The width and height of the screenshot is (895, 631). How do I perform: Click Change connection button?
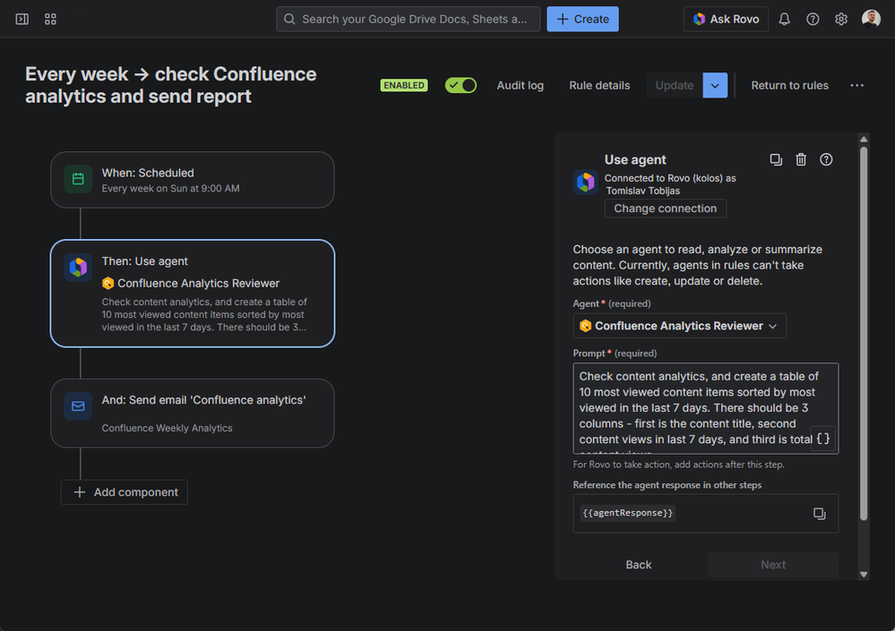[665, 209]
